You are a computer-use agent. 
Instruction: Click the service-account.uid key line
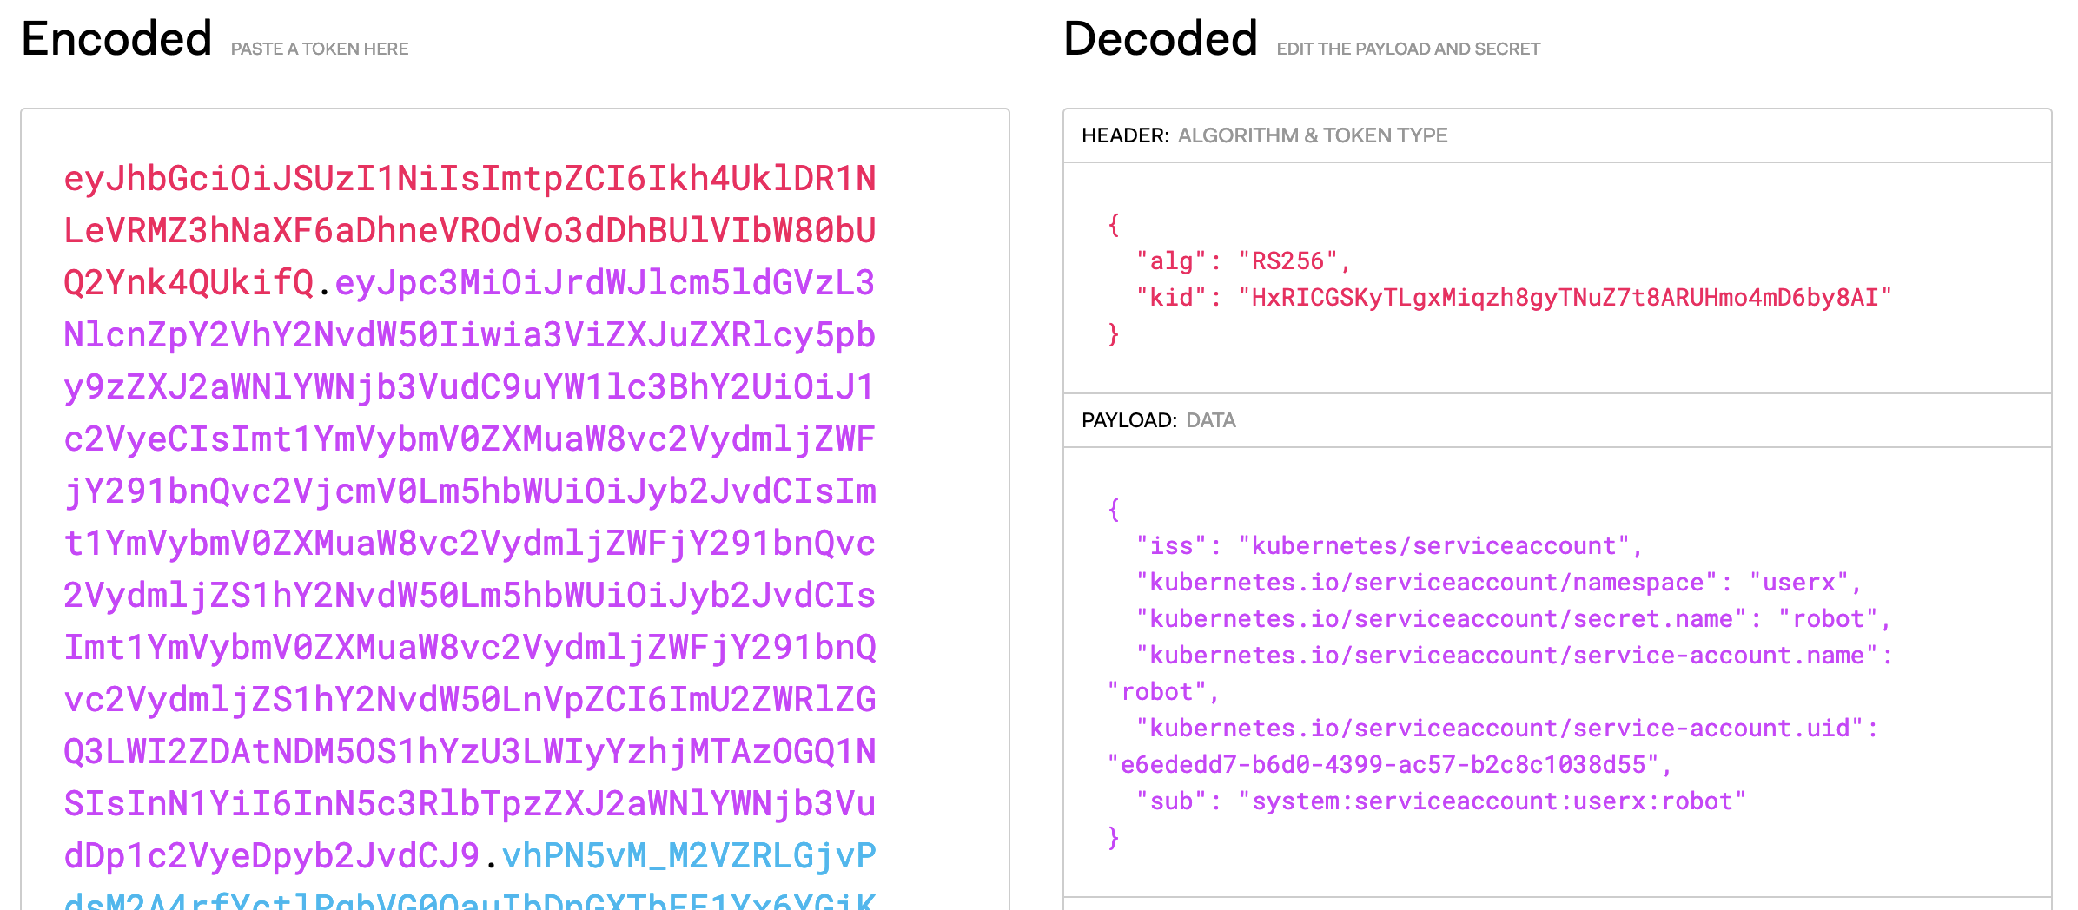(x=1507, y=729)
